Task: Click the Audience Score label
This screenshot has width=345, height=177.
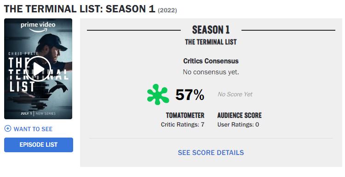Action: [x=239, y=116]
